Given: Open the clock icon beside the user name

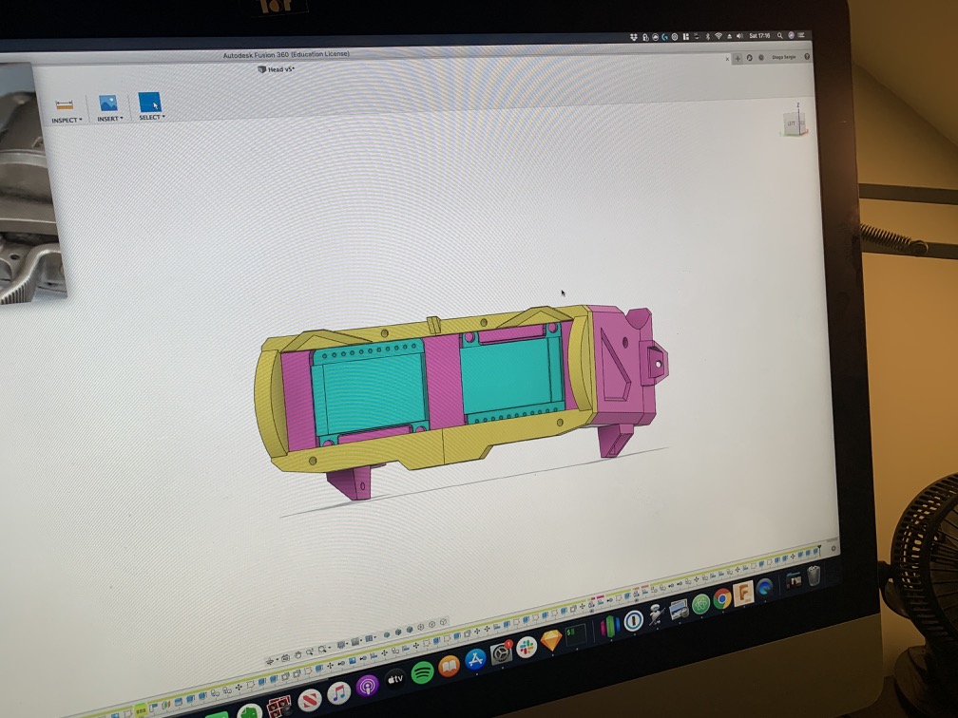Looking at the screenshot, I should coord(761,57).
